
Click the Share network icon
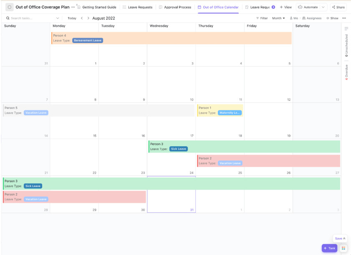click(333, 7)
